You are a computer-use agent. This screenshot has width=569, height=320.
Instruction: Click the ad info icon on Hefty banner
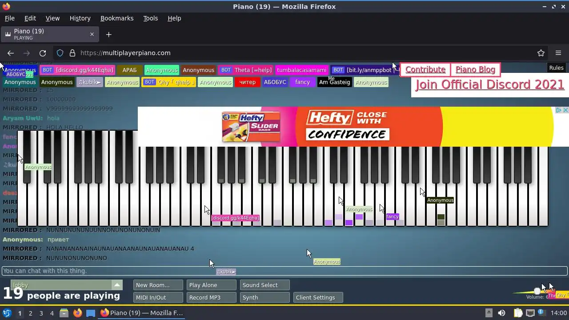tap(559, 110)
